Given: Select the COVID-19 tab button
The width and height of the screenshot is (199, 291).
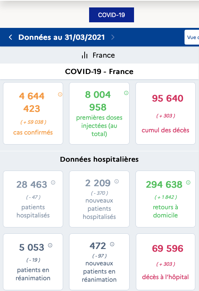Looking at the screenshot, I should [x=111, y=15].
